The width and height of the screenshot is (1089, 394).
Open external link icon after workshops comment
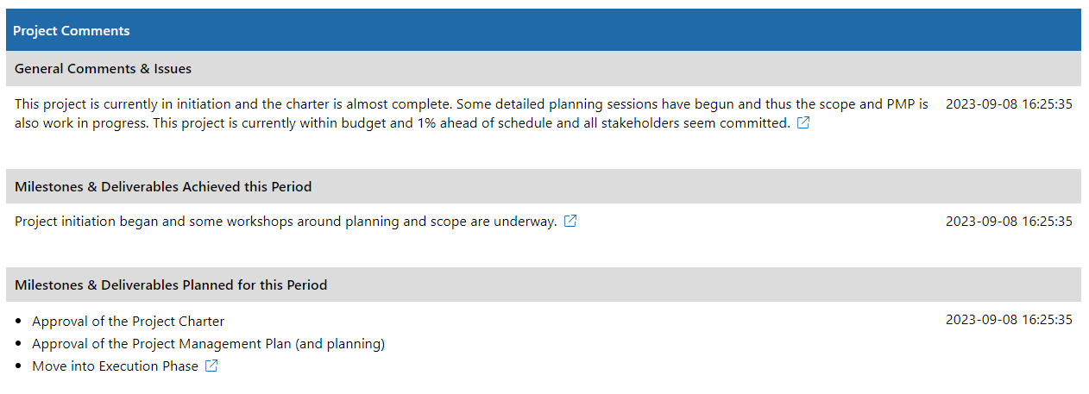(570, 221)
